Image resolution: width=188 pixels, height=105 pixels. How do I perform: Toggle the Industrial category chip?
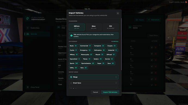113,50
